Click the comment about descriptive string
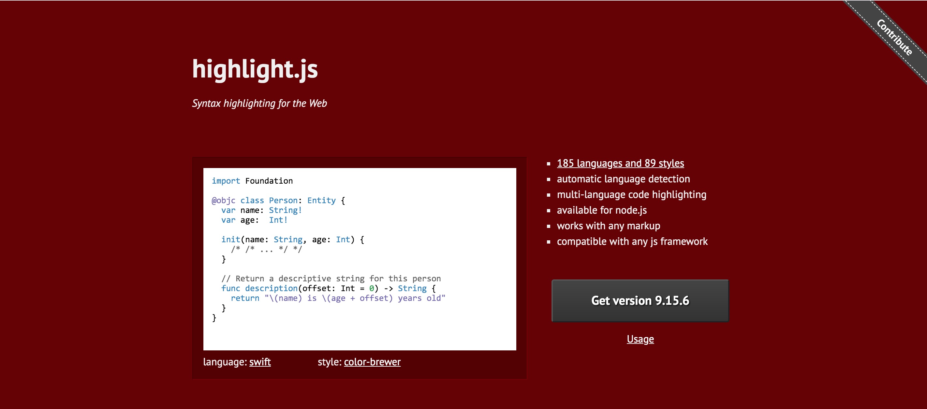Viewport: 927px width, 409px height. pos(331,278)
